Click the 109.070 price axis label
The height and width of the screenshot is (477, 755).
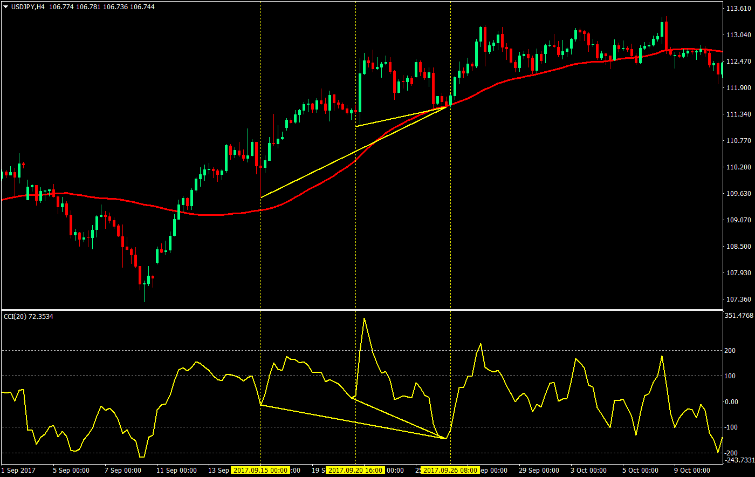click(x=739, y=220)
